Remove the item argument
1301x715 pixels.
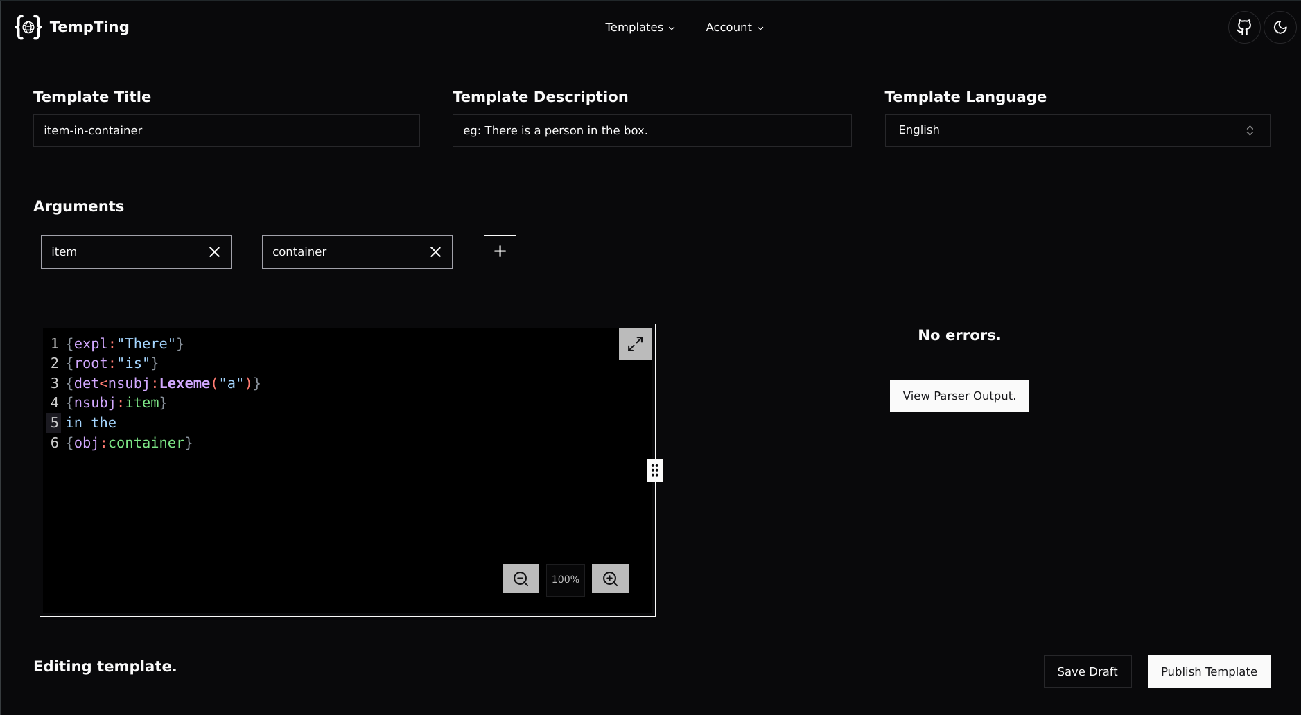click(214, 252)
